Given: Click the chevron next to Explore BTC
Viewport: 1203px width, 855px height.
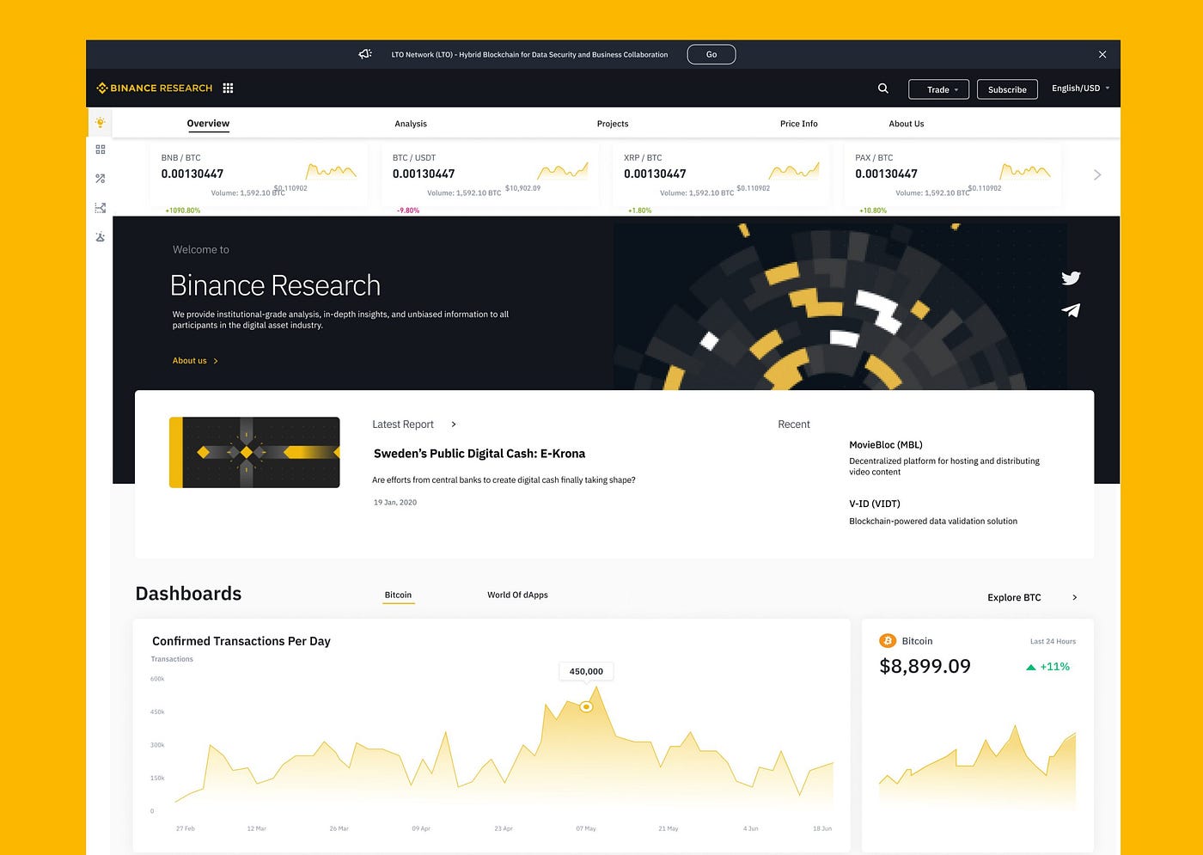Looking at the screenshot, I should [1075, 597].
